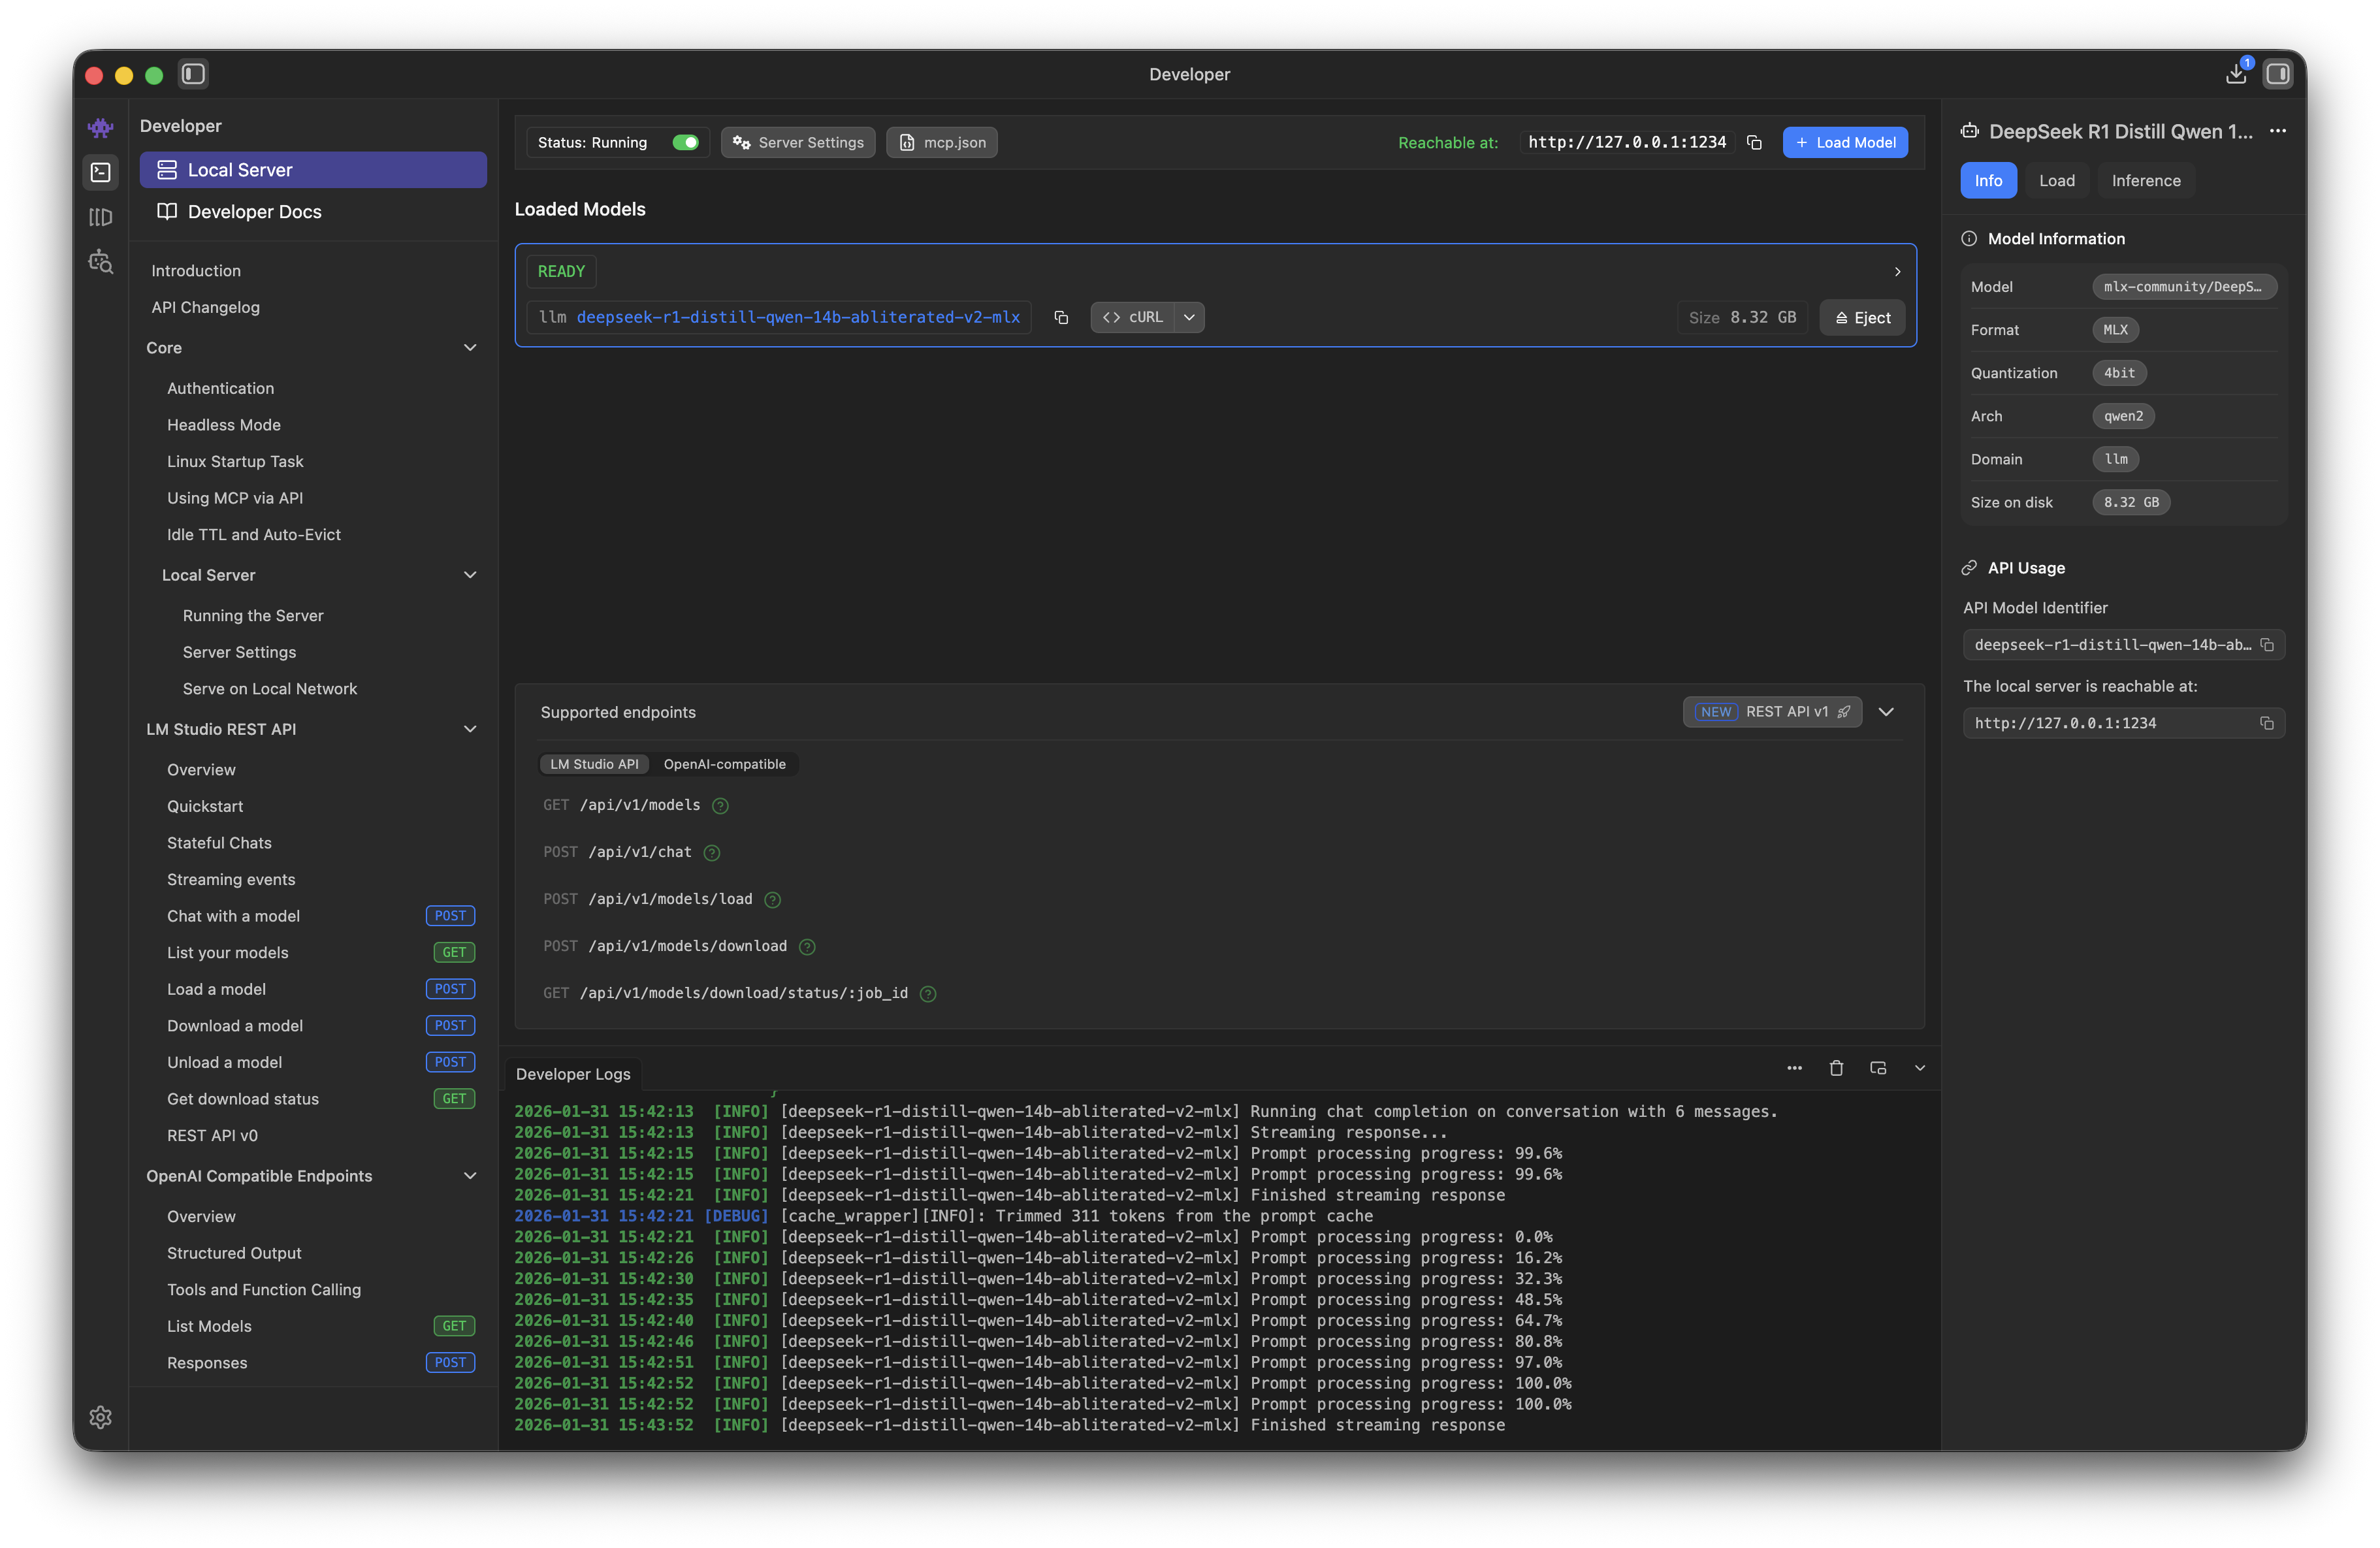Switch to the Load tab in model info

2057,180
